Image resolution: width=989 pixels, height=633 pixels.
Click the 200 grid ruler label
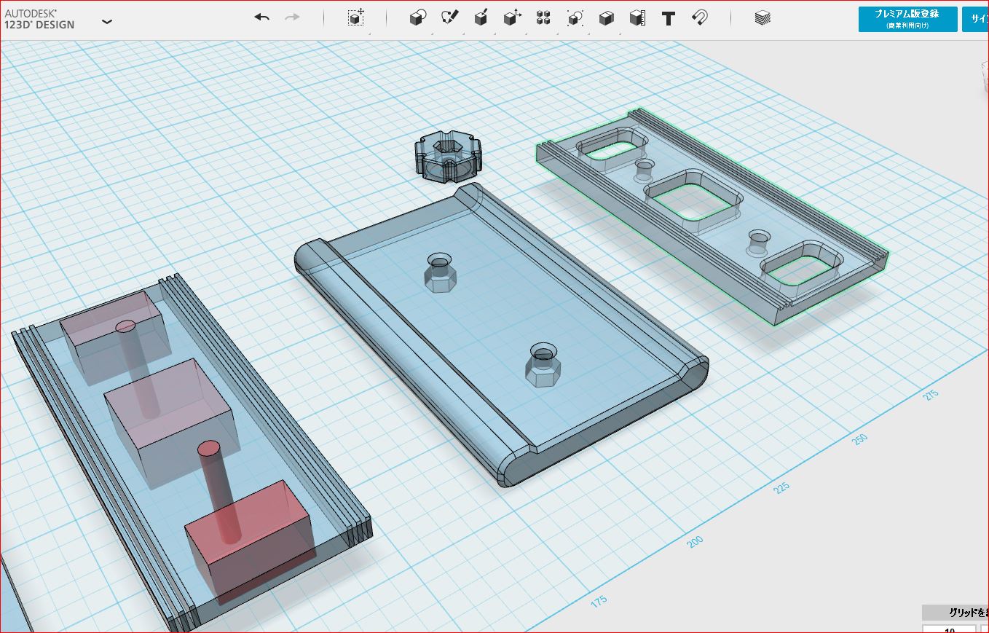click(695, 541)
